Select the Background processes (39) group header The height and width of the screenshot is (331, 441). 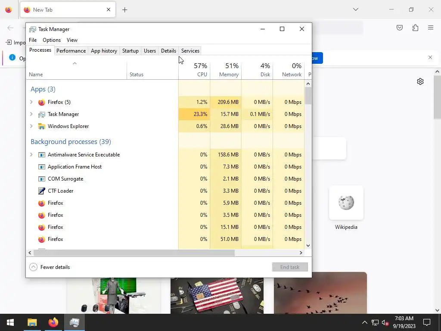pyautogui.click(x=71, y=141)
